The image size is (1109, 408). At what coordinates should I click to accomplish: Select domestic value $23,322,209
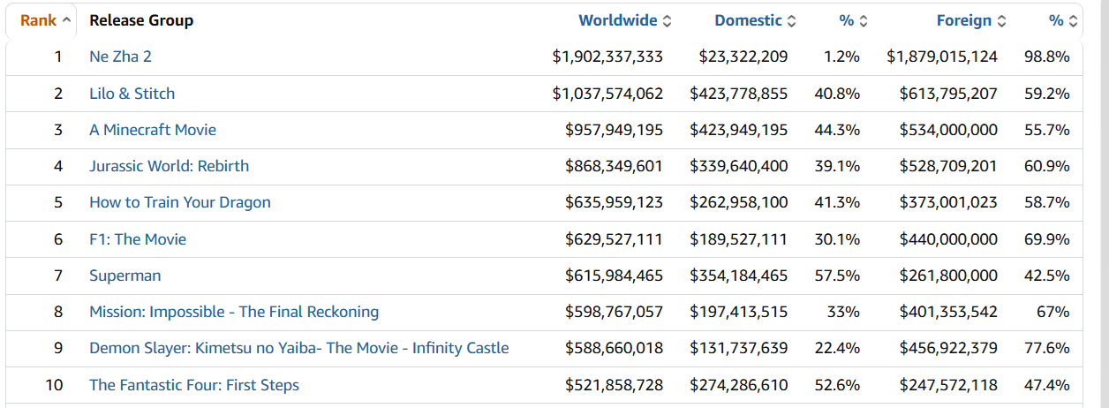[743, 57]
